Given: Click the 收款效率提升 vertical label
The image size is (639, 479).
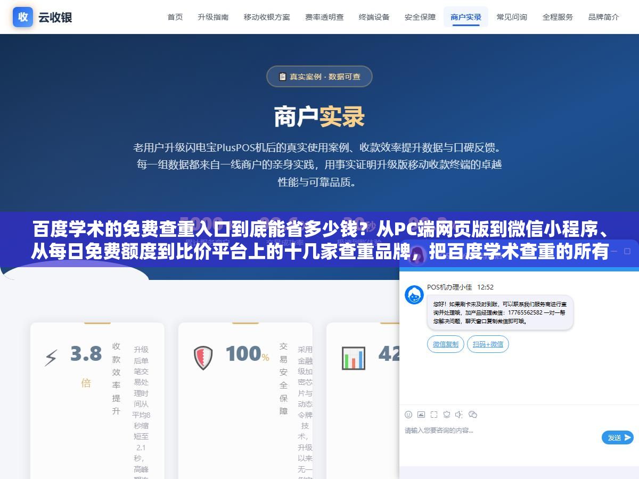Looking at the screenshot, I should tap(116, 378).
